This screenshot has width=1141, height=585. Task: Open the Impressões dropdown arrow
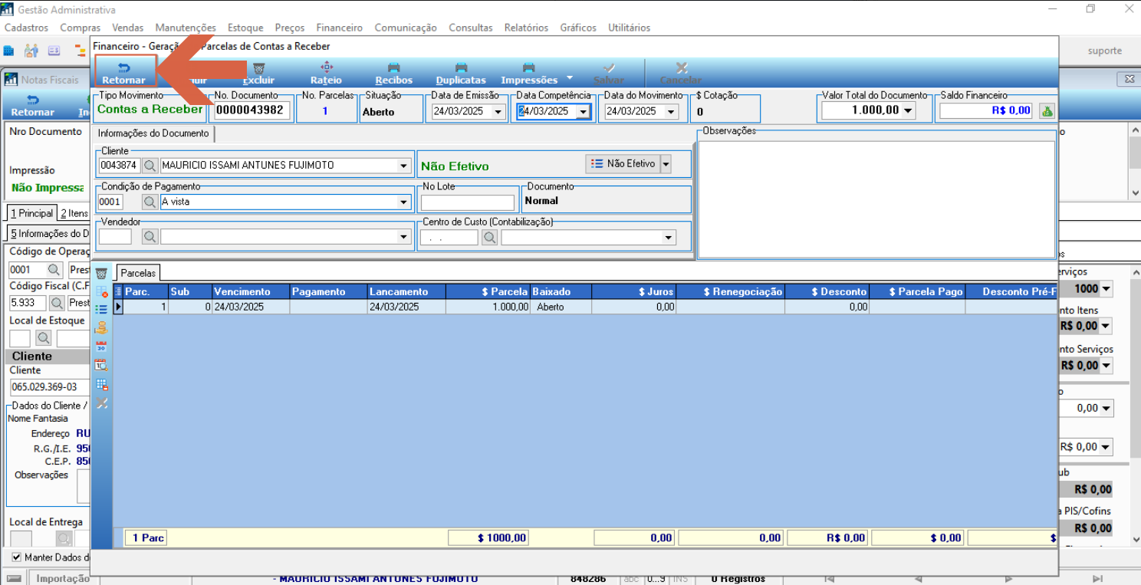pyautogui.click(x=570, y=77)
